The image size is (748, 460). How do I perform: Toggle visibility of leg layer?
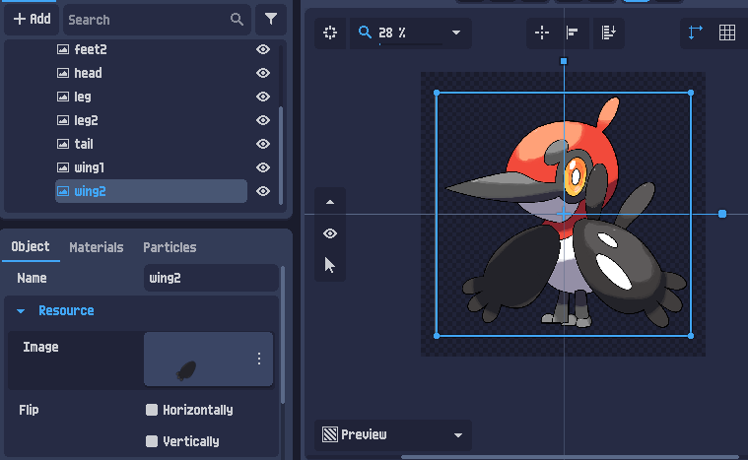tap(263, 97)
